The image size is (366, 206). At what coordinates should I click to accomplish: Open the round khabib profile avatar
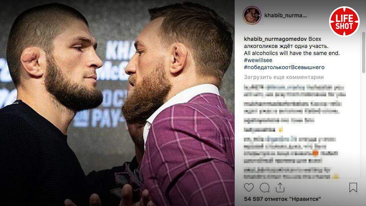coord(252,15)
